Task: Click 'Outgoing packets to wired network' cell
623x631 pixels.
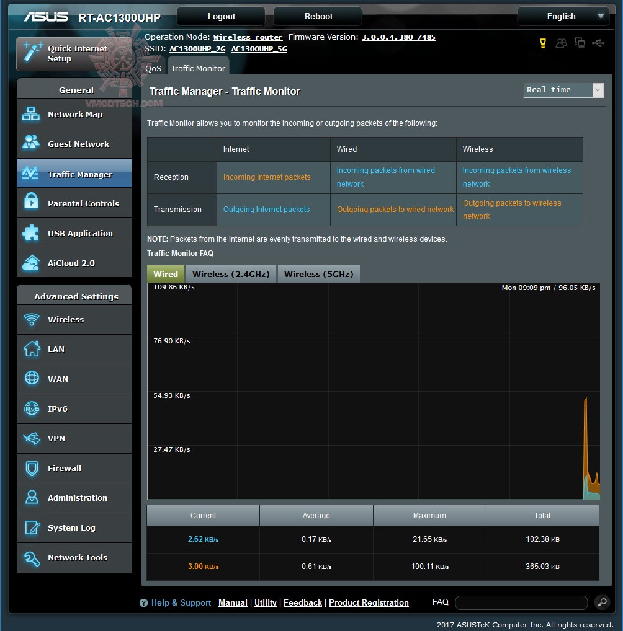Action: click(x=395, y=210)
